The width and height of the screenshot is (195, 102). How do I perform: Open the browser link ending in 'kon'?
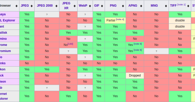(x=3, y=69)
